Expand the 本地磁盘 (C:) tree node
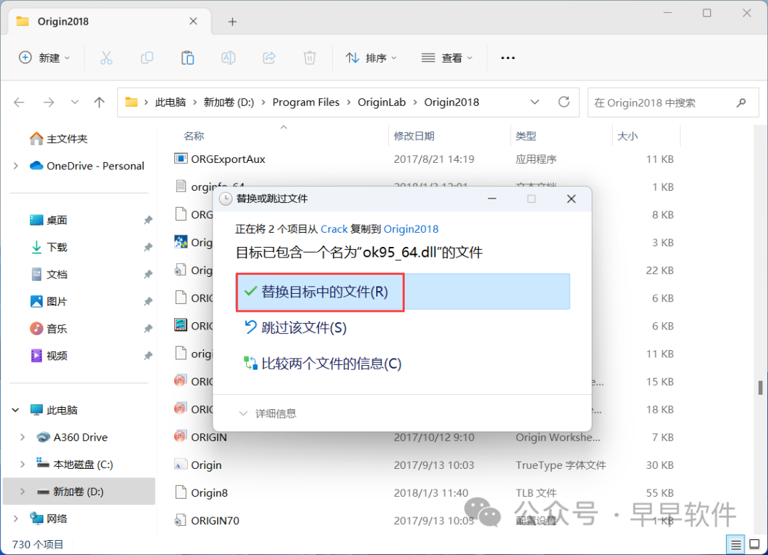 point(22,465)
